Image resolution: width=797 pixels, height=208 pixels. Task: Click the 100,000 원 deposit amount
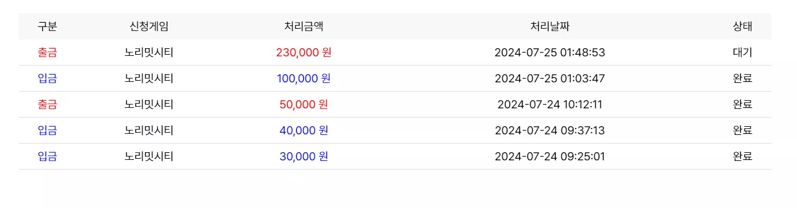click(x=304, y=79)
